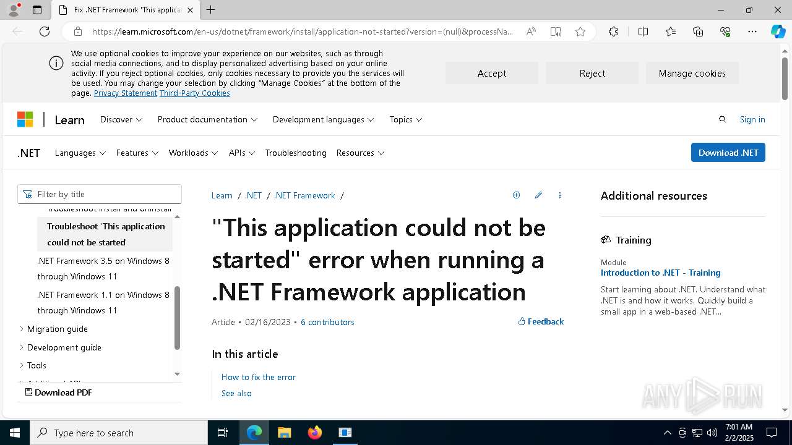Open the Third-Party Cookies link
This screenshot has height=445, width=792.
195,93
